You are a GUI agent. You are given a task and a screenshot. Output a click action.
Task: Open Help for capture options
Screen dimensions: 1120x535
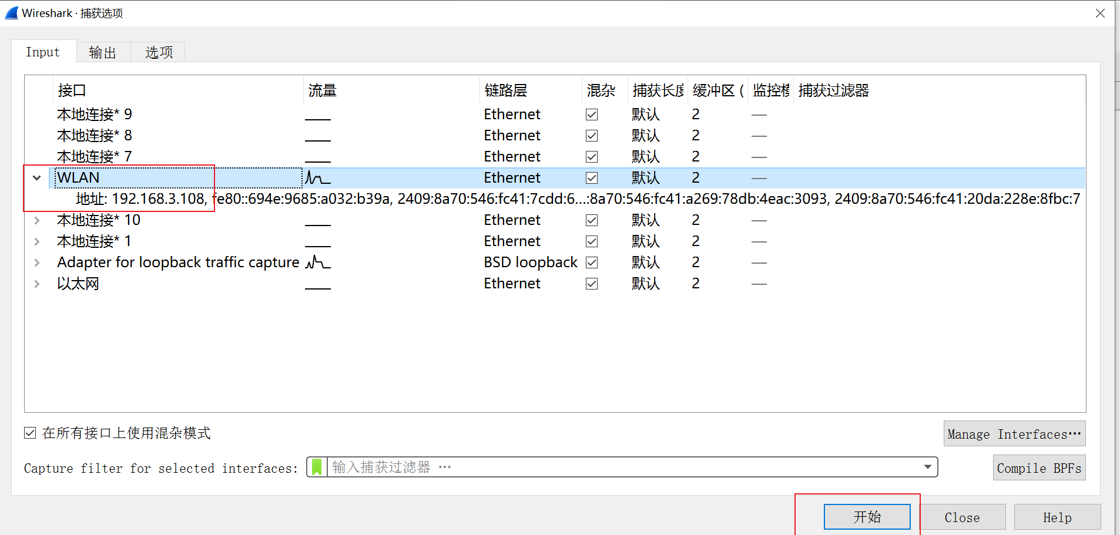point(1057,517)
